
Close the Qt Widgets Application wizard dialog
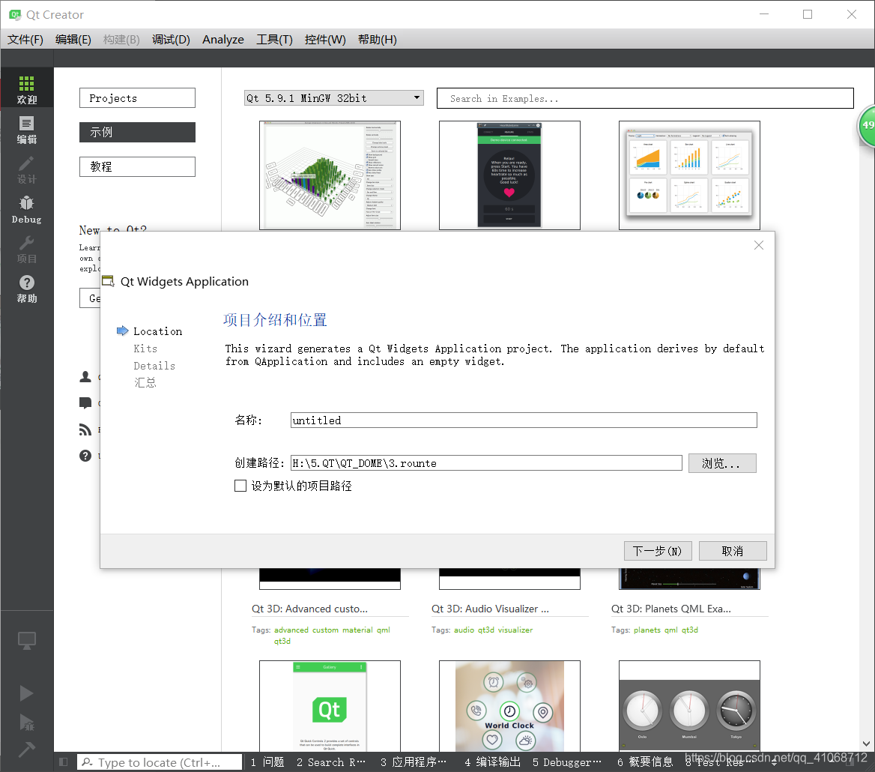pos(758,245)
